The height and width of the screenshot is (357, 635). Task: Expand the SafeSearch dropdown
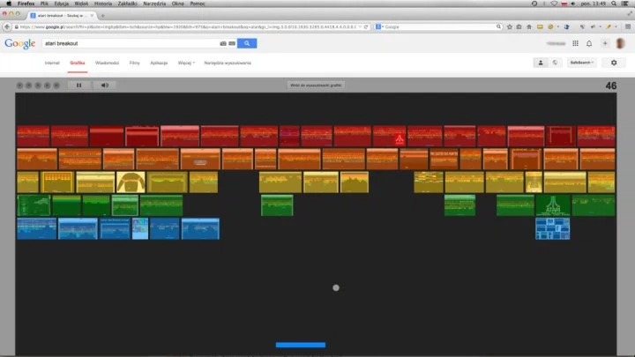coord(581,63)
